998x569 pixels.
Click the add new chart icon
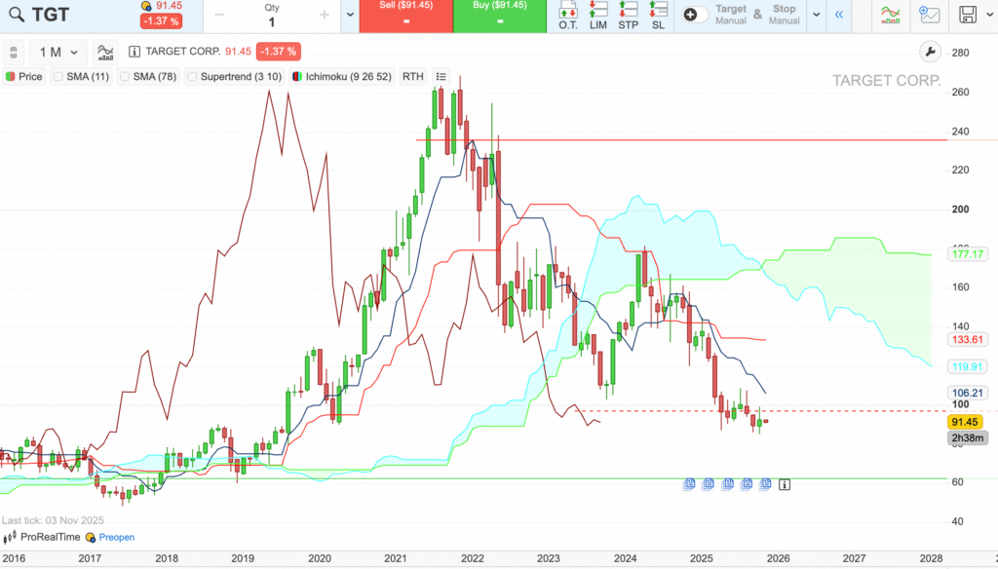929,15
